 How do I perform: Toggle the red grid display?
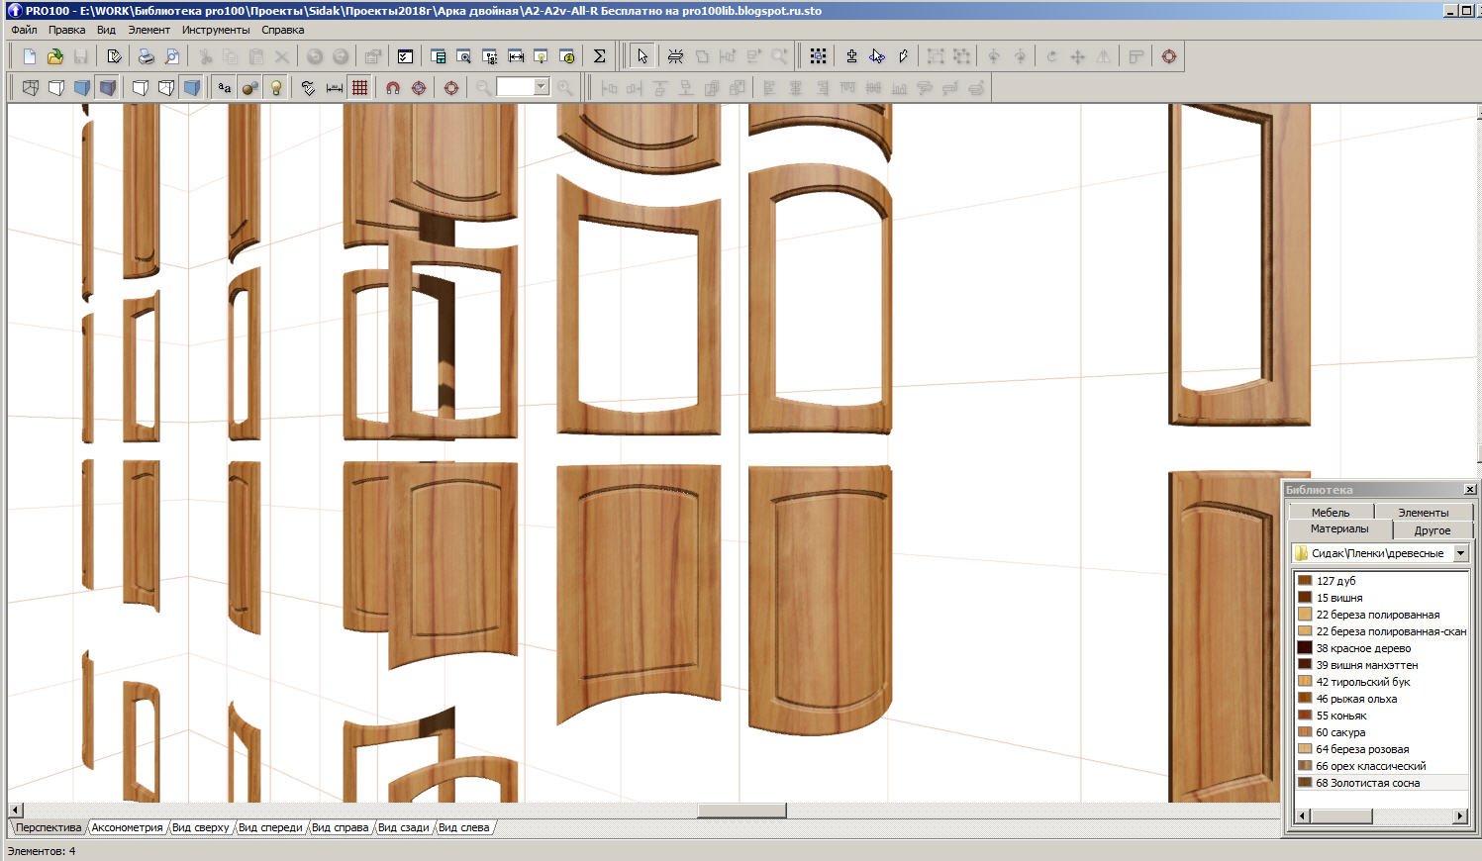click(x=360, y=88)
